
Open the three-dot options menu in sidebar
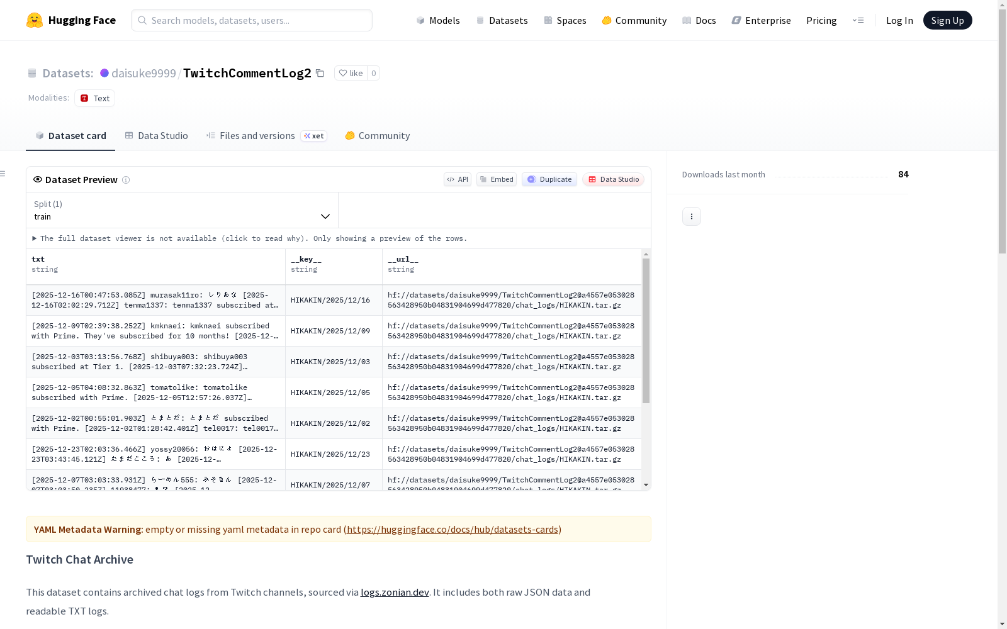[x=692, y=216]
